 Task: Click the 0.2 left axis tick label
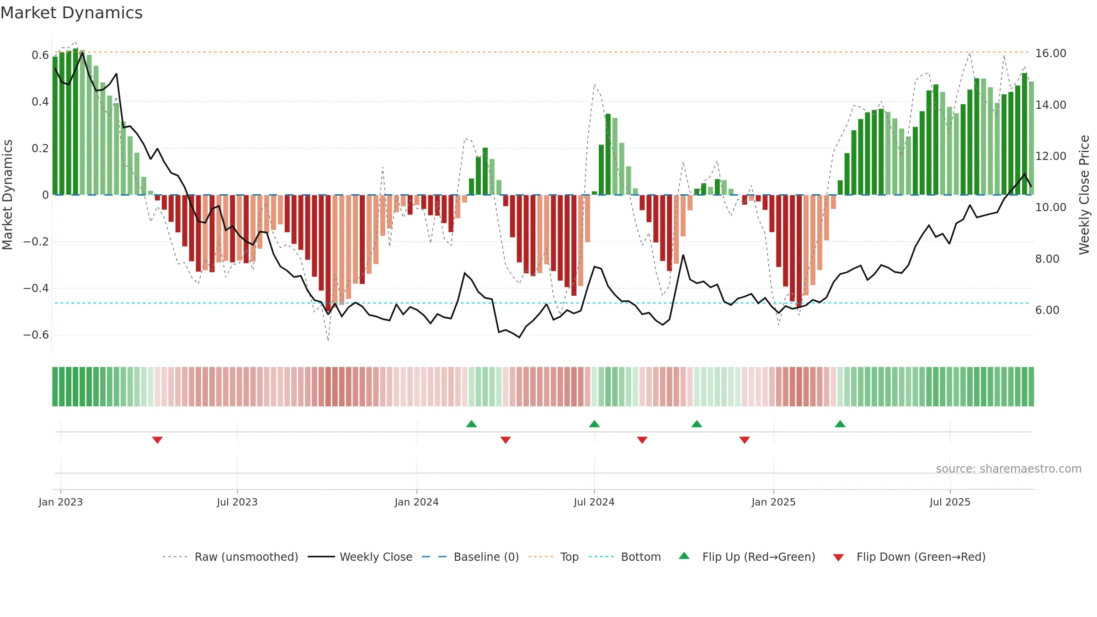click(40, 149)
